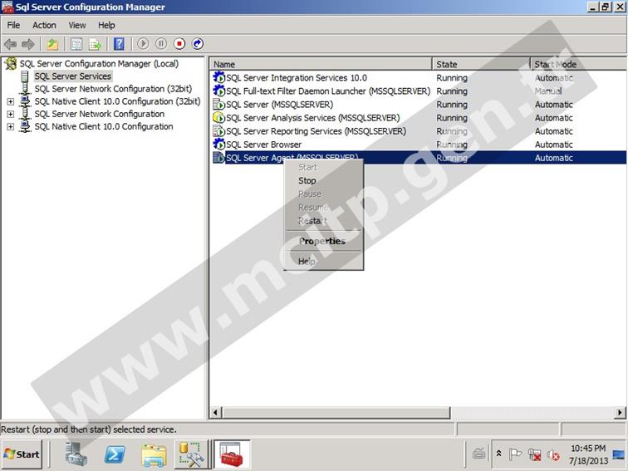The height and width of the screenshot is (471, 628).
Task: Choose Properties from the context menu
Action: click(322, 241)
